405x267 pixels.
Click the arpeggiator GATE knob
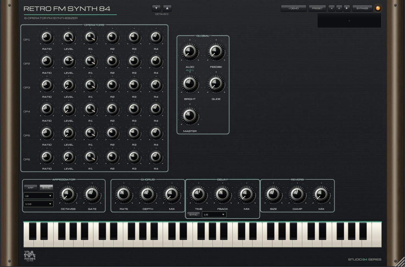click(92, 194)
